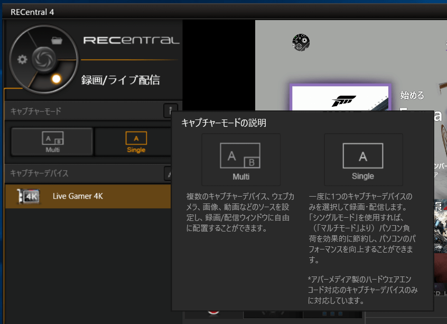Click the 始める text in the preview
The width and height of the screenshot is (447, 324).
412,95
